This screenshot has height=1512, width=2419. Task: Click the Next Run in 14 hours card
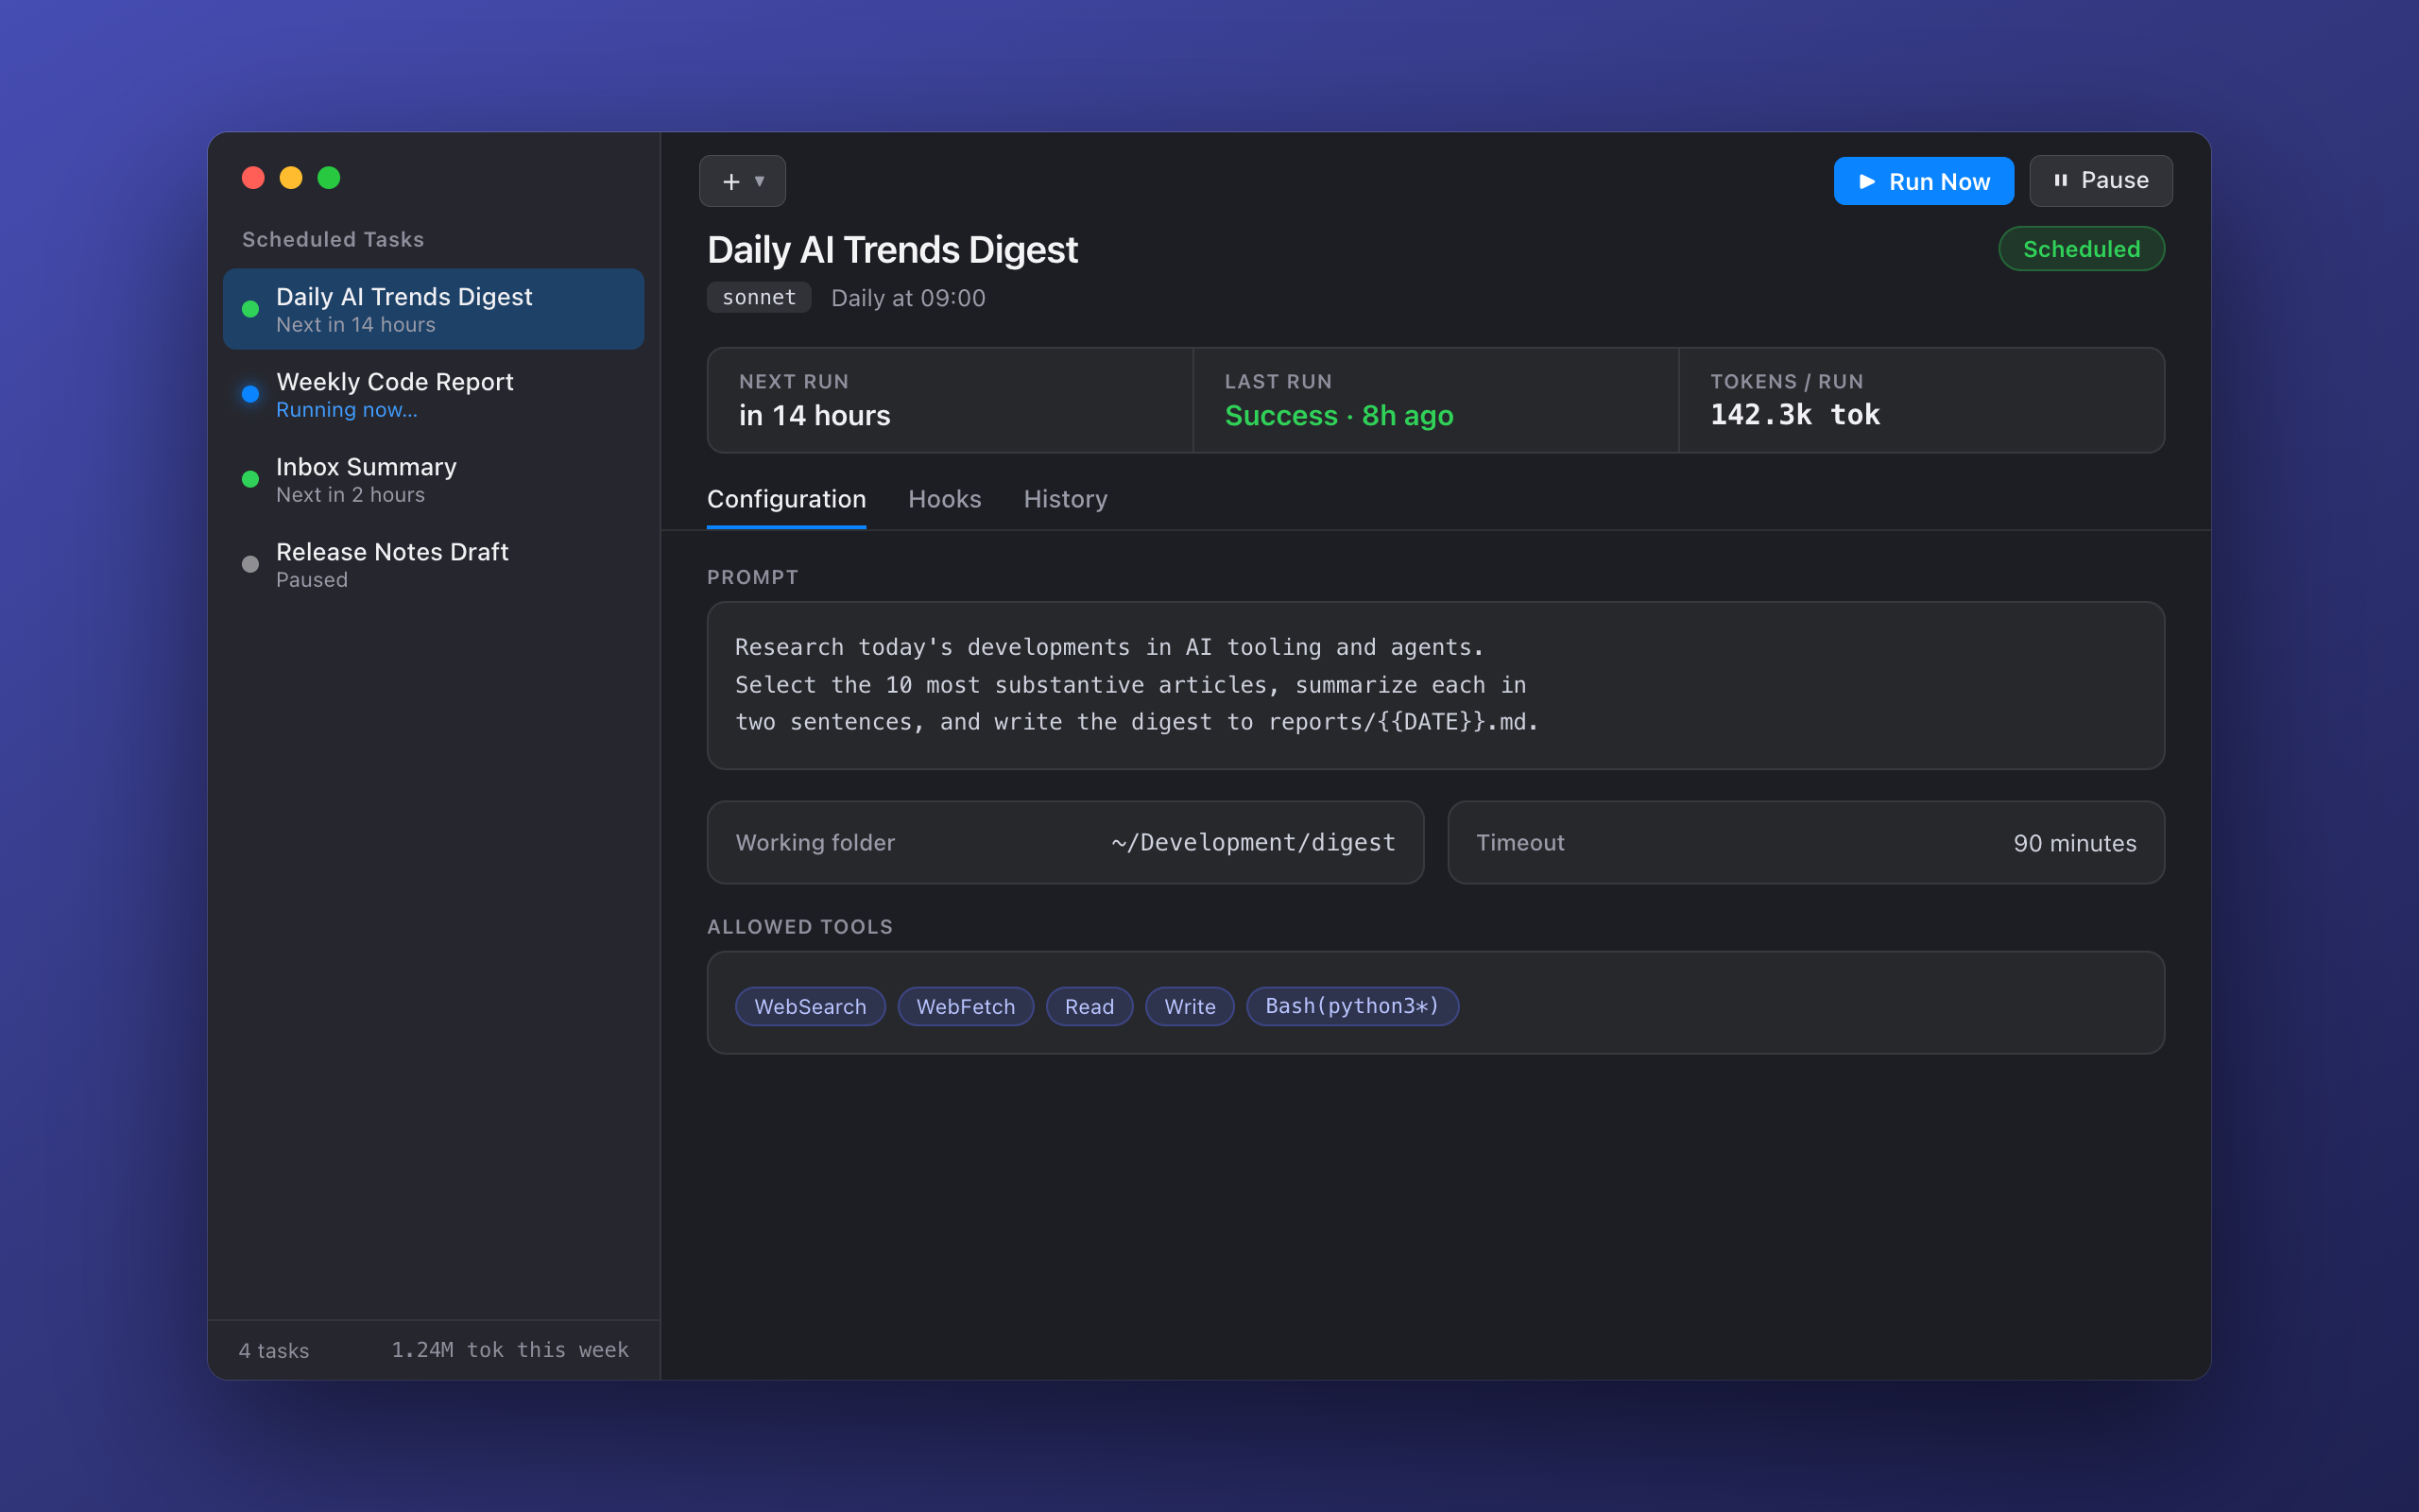(x=950, y=400)
